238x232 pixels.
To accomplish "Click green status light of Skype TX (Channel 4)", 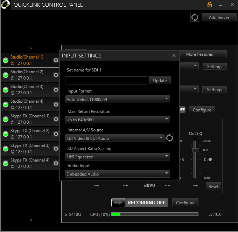I will click(6, 163).
